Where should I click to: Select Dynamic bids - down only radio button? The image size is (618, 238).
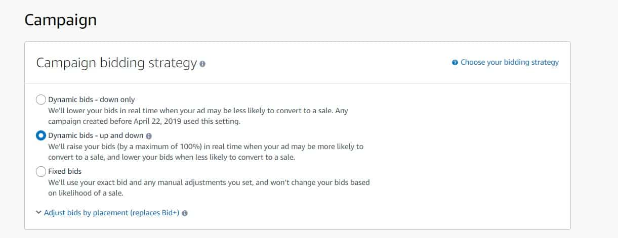[x=41, y=100]
